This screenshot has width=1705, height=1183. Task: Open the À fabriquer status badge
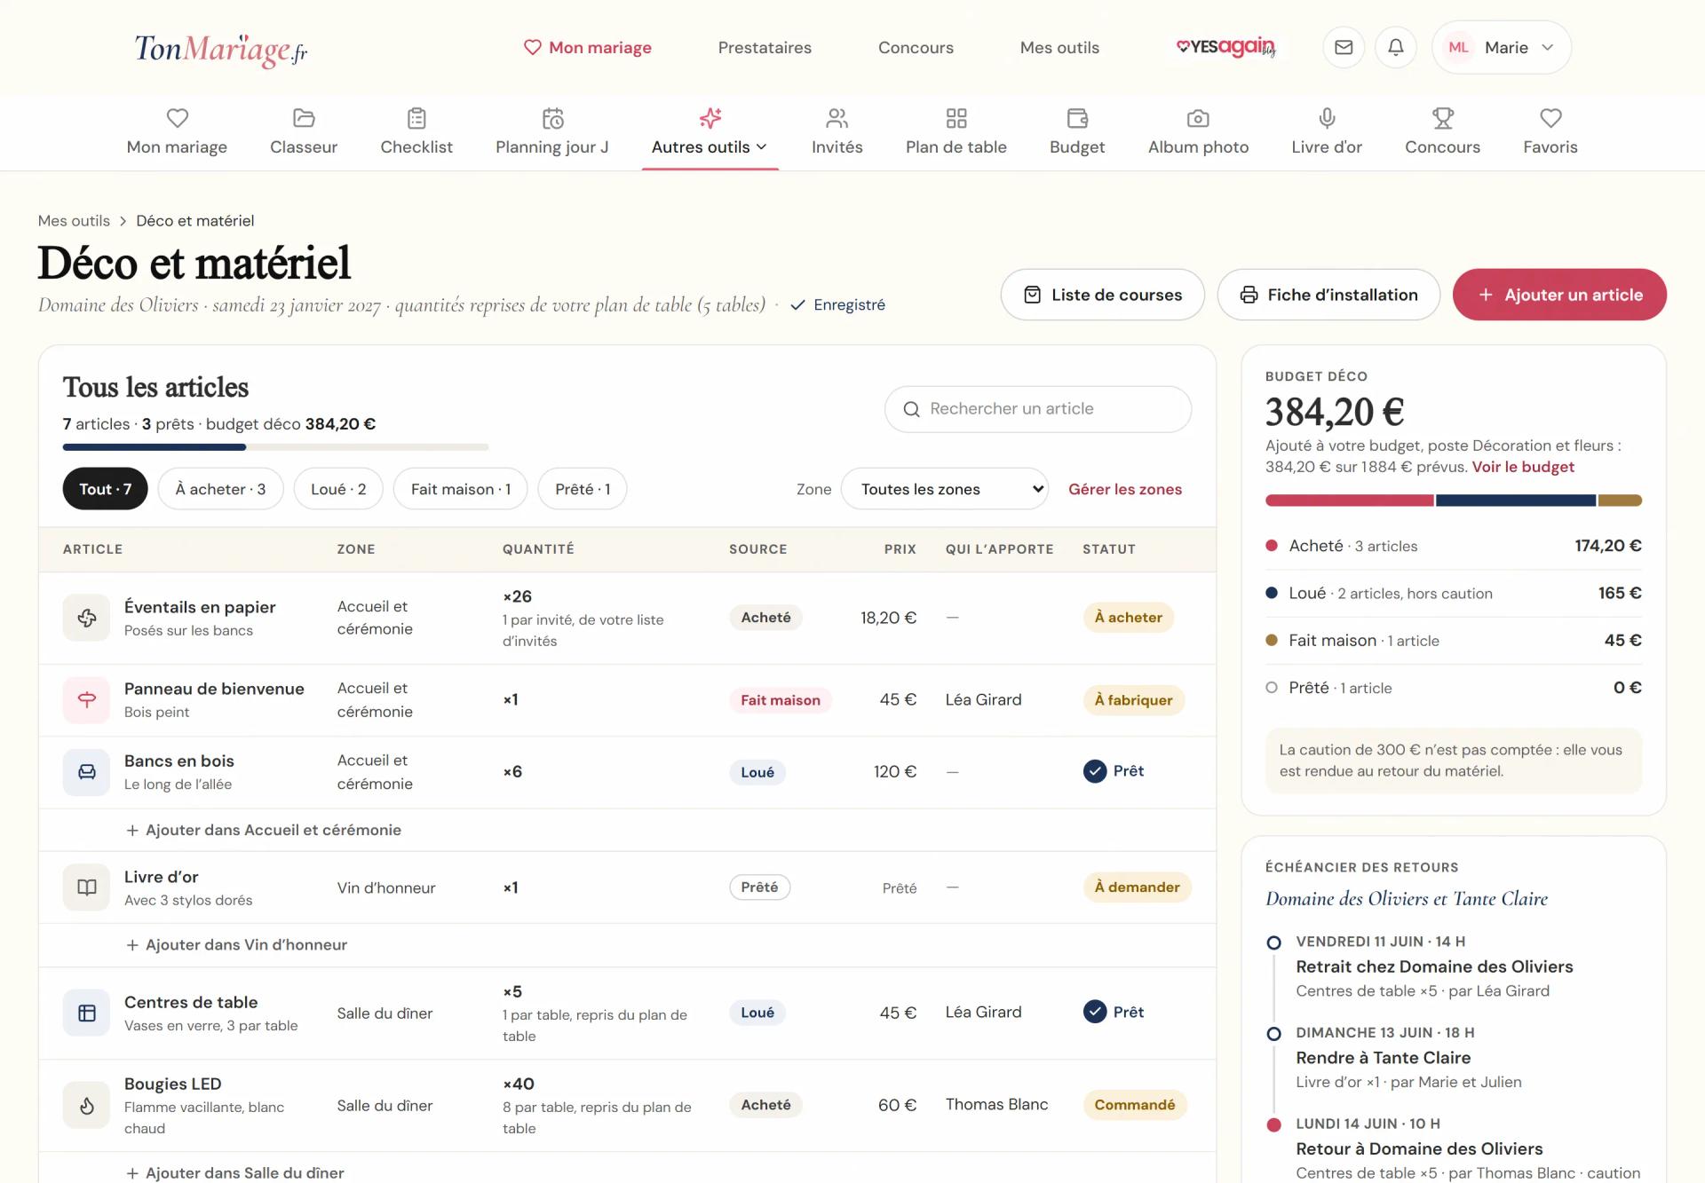[1133, 700]
